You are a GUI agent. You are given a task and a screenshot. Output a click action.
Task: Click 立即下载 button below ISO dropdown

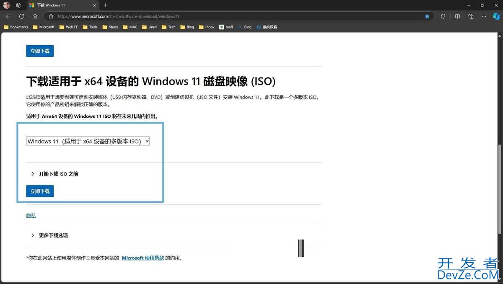(40, 191)
